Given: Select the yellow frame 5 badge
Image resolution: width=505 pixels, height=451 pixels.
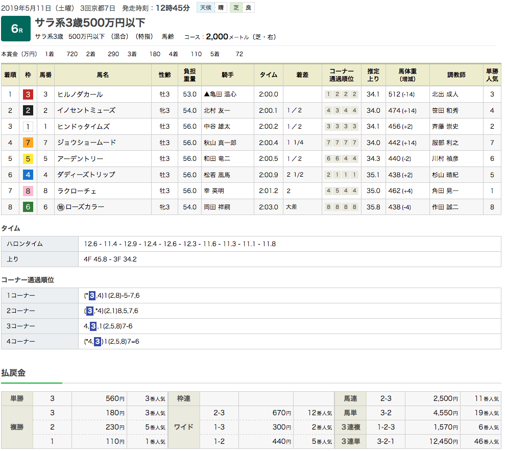Looking at the screenshot, I should [x=28, y=159].
